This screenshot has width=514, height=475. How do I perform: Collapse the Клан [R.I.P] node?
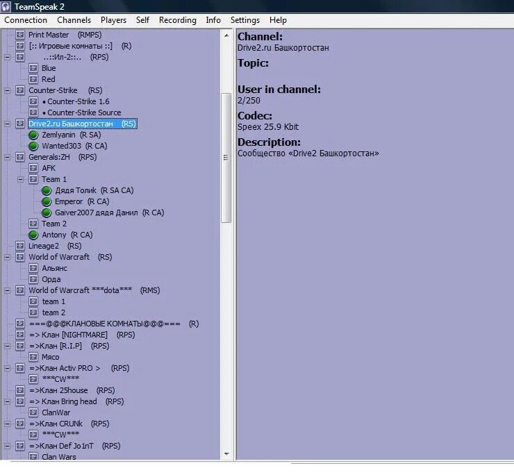tap(7, 347)
